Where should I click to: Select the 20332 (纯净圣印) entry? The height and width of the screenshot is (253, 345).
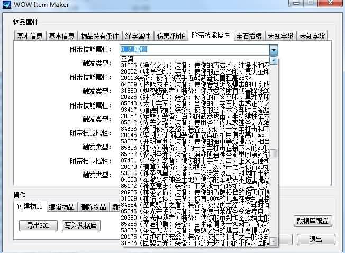pos(195,71)
